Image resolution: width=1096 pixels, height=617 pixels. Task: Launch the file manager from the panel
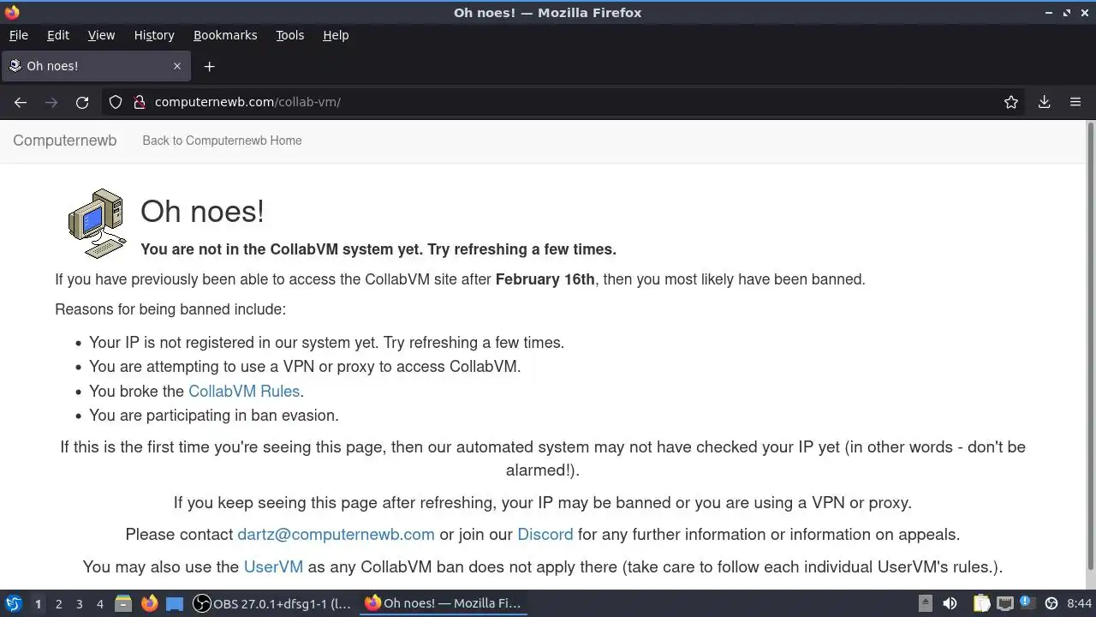click(x=123, y=603)
